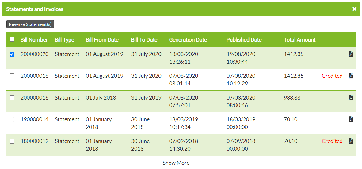Sort by Generation Date column header
The height and width of the screenshot is (169, 362).
(188, 40)
